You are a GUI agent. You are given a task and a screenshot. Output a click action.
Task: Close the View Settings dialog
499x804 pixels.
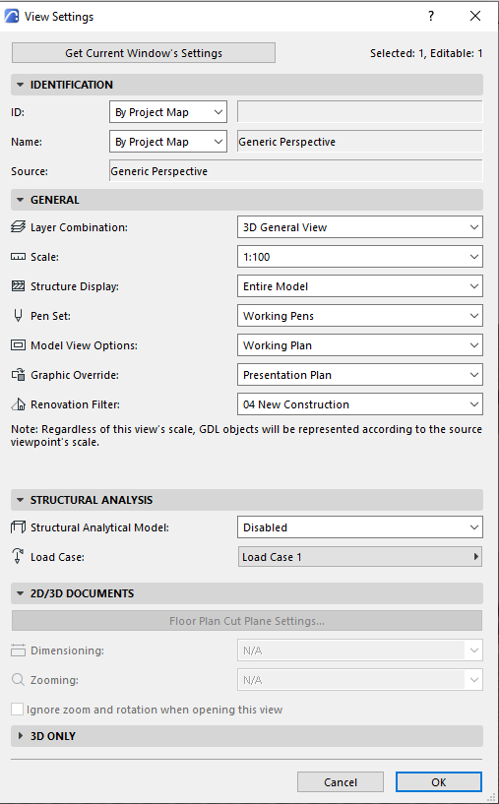(x=475, y=16)
